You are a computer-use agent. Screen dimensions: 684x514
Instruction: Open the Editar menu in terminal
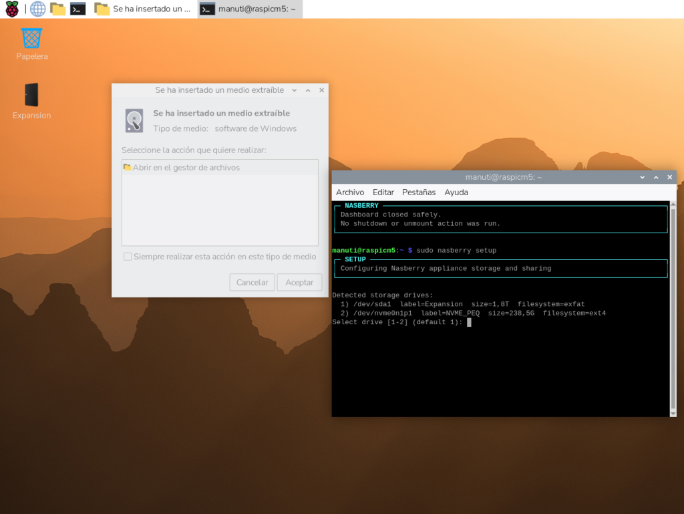pos(383,192)
